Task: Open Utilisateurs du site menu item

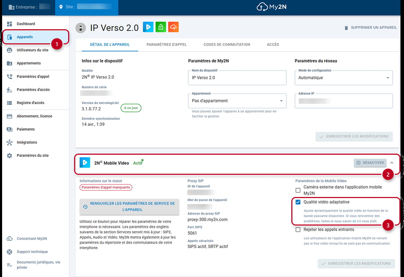Action: [36, 50]
